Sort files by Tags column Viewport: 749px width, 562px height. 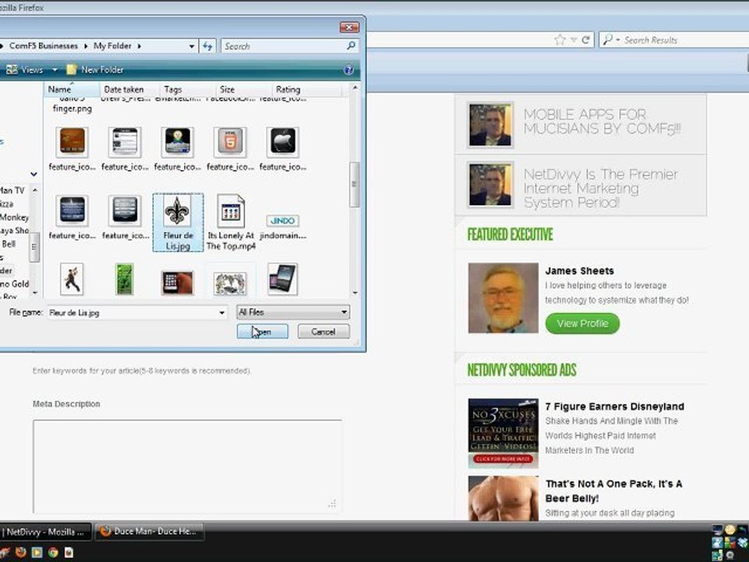186,89
